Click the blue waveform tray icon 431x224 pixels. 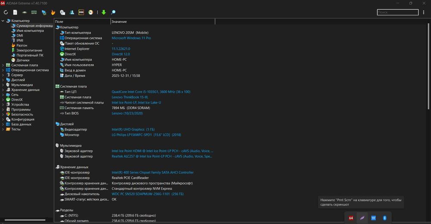(373, 218)
